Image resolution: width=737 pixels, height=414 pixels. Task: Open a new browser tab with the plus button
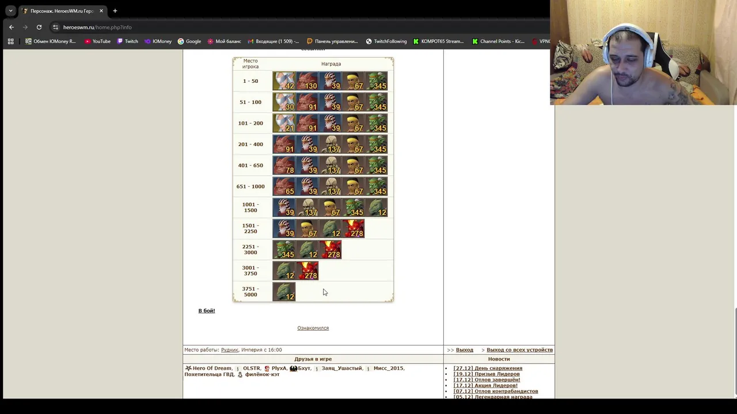(115, 11)
